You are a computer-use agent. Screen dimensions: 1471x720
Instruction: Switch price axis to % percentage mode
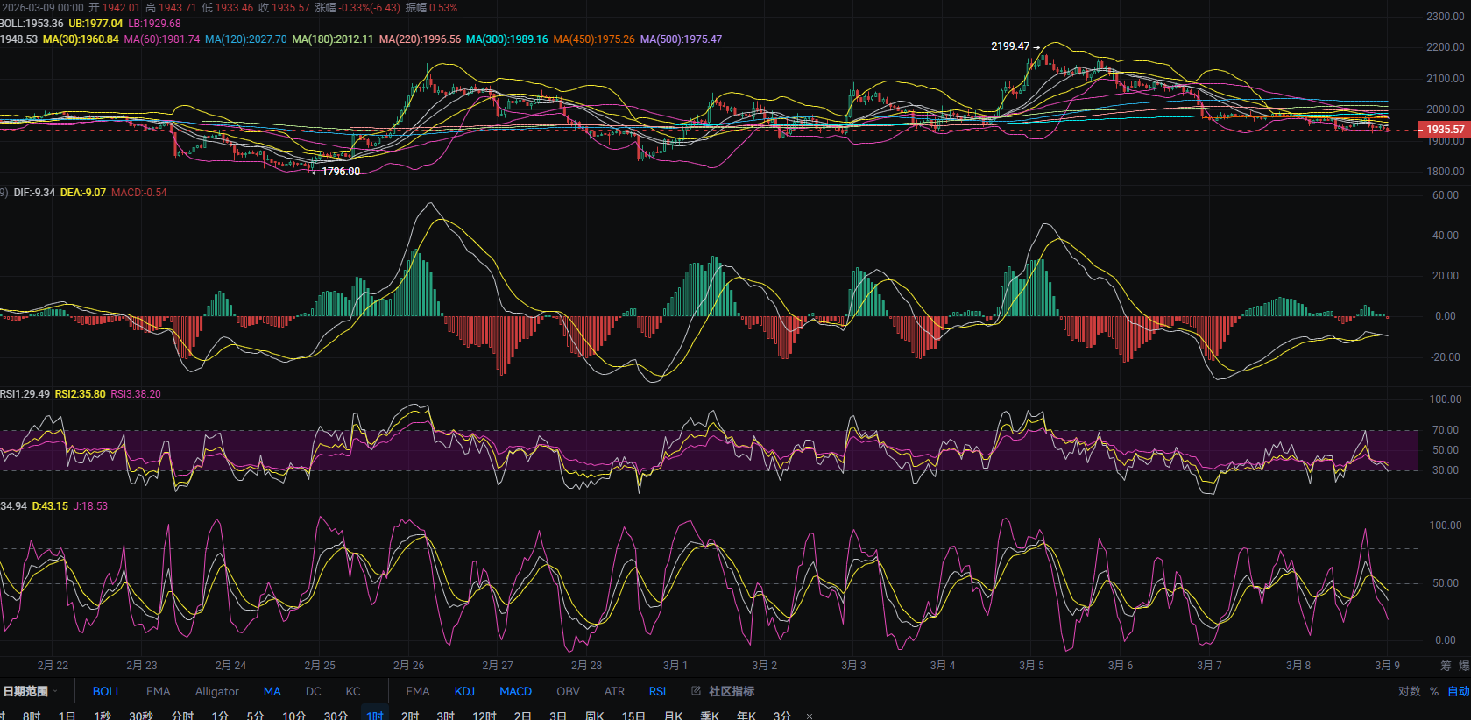pos(1434,691)
